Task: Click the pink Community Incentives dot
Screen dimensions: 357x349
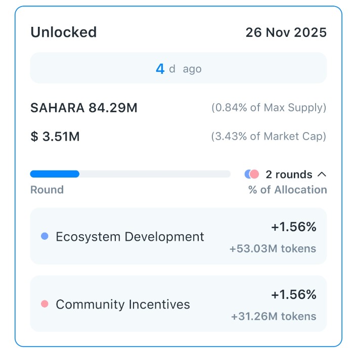Action: (x=44, y=303)
